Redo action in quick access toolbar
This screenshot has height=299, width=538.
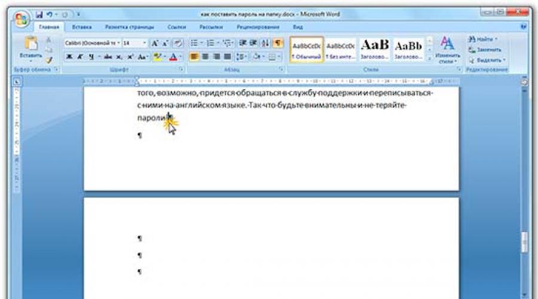tap(65, 14)
